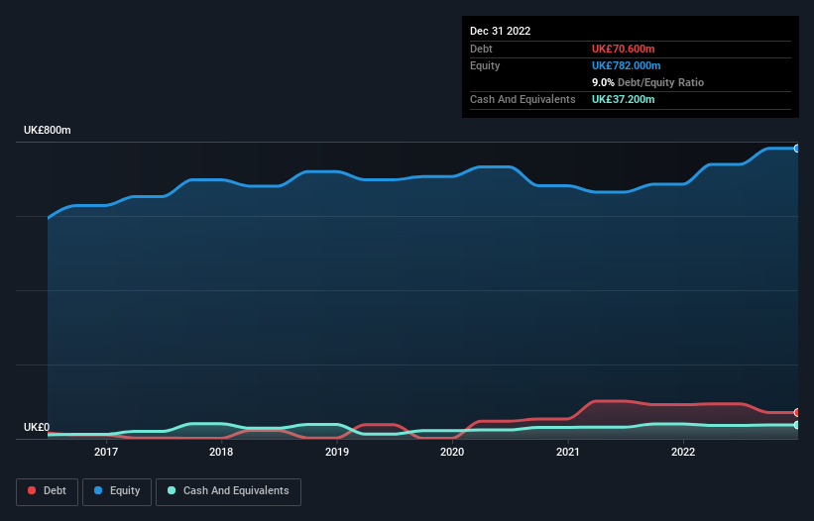Click the 2021 x-axis label
Viewport: 814px width, 521px height.
(568, 452)
